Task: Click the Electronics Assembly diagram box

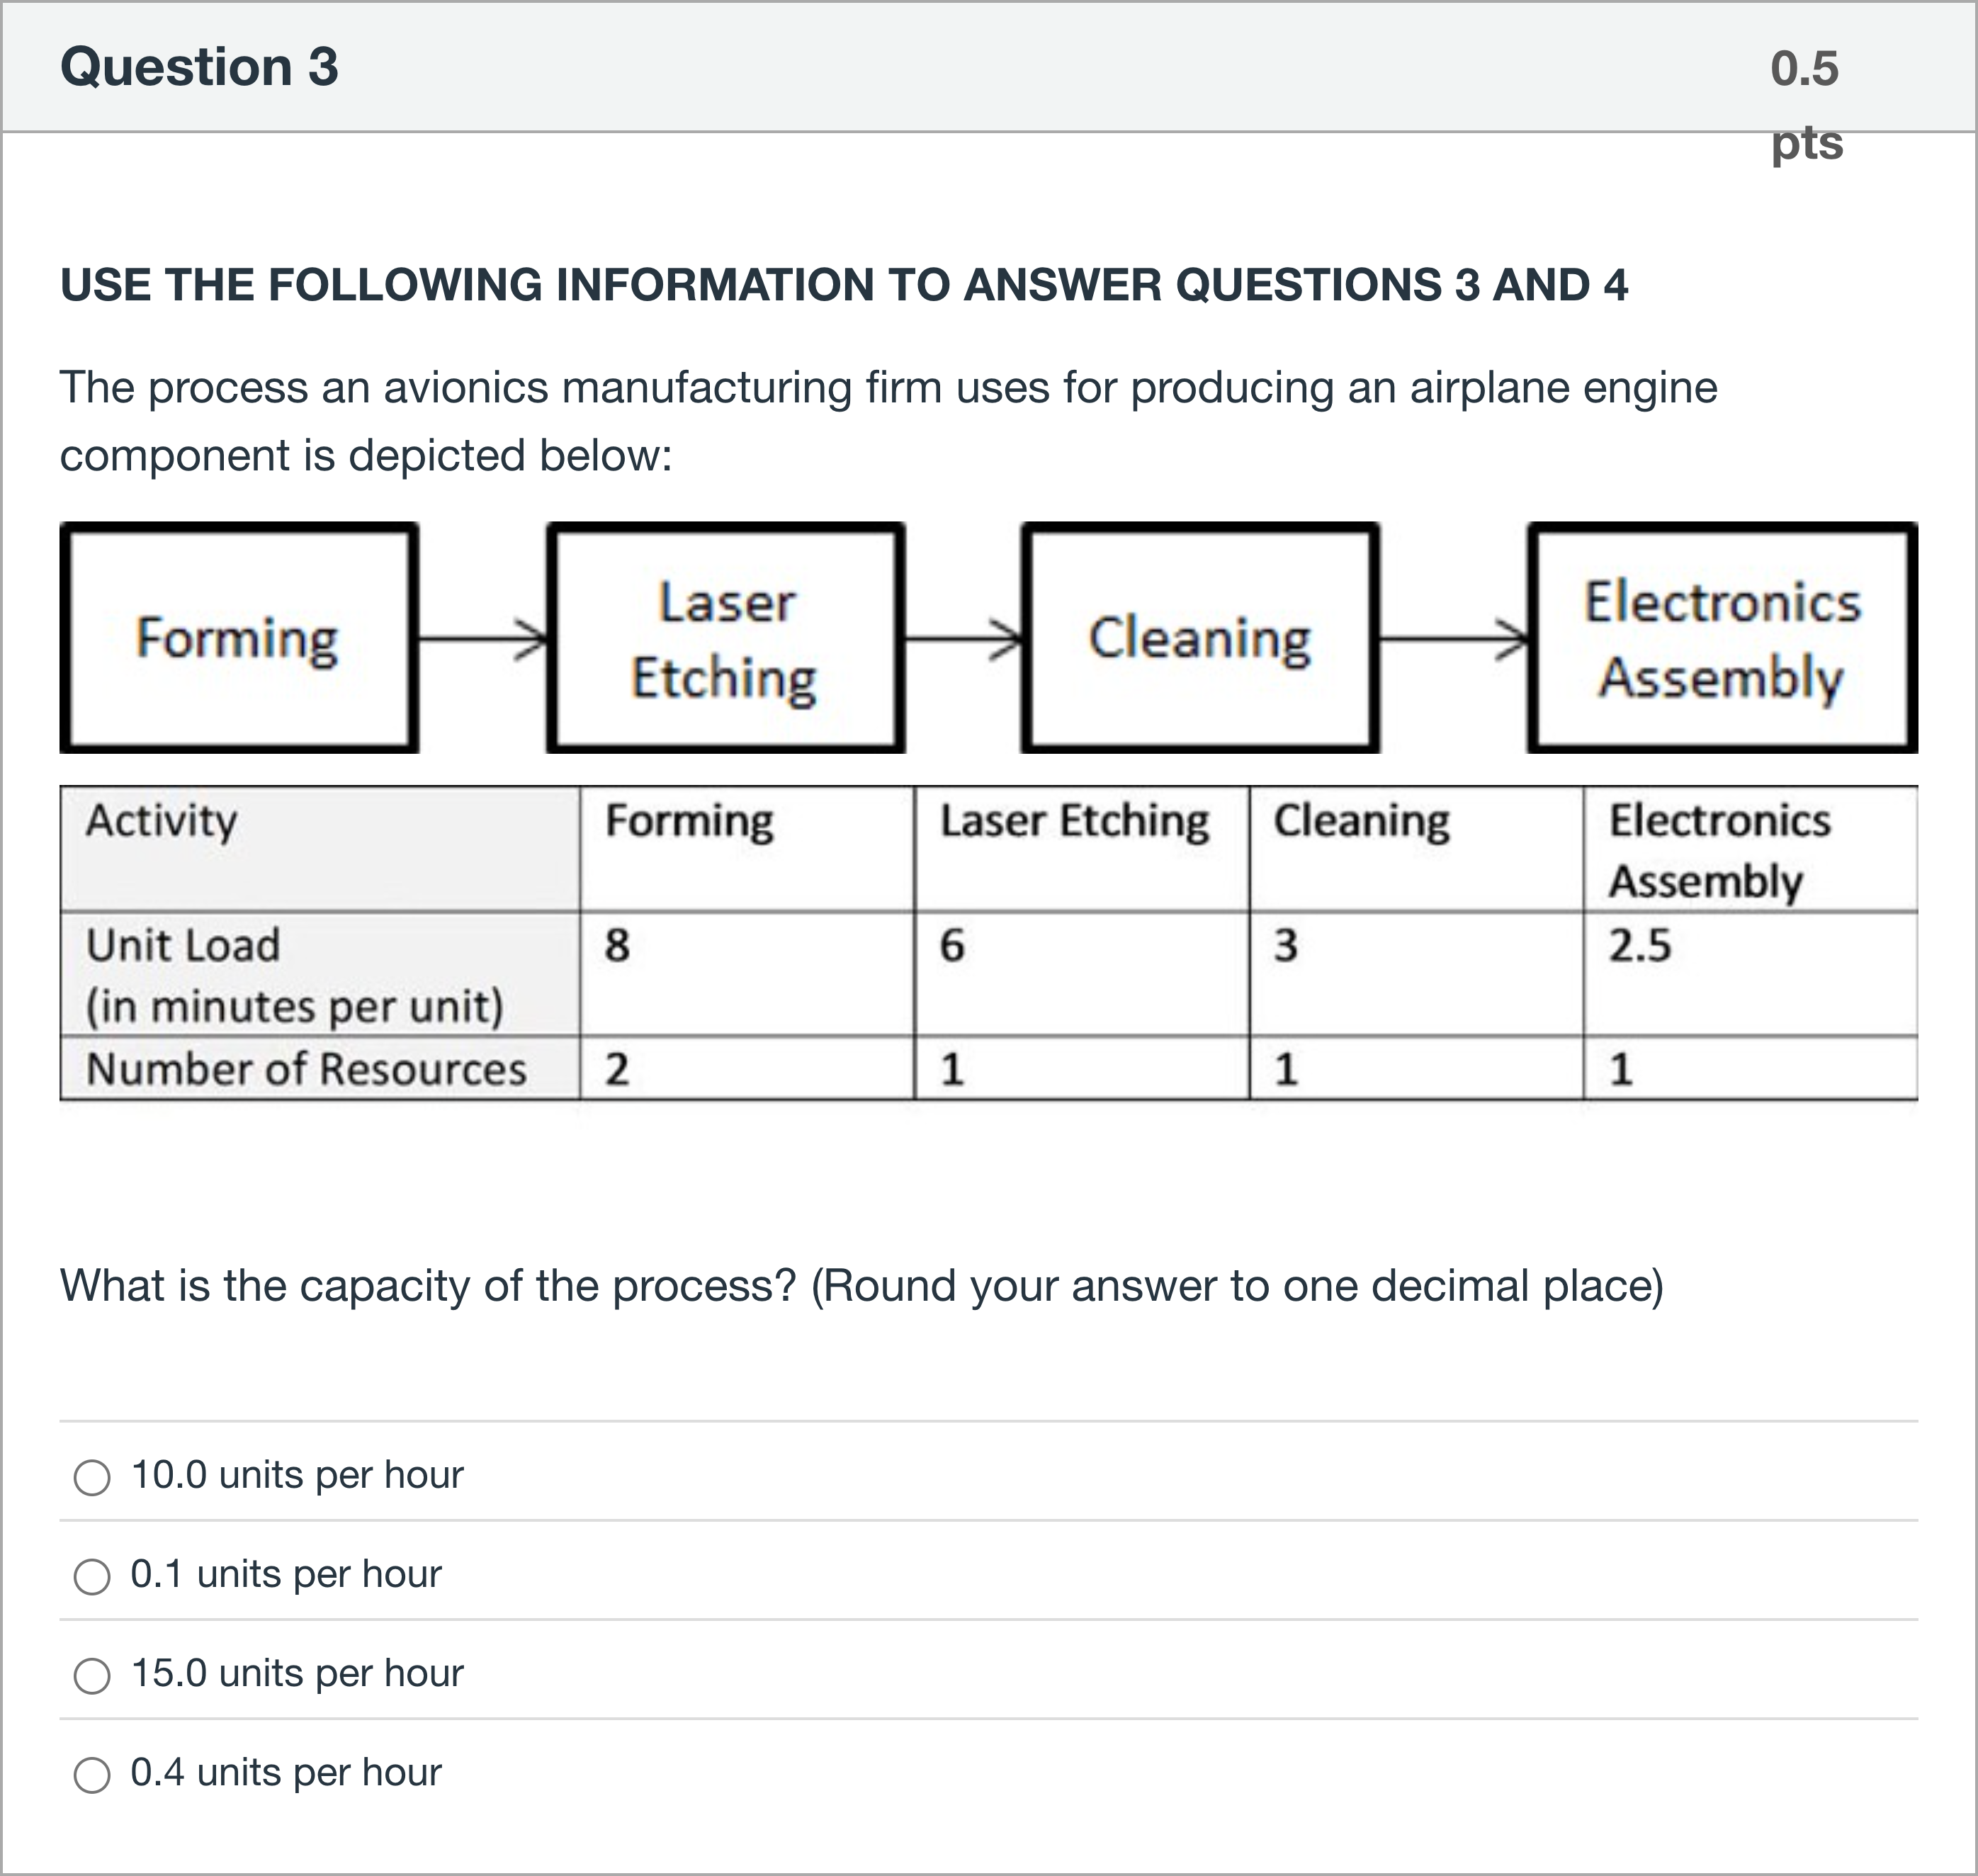Action: pyautogui.click(x=1722, y=637)
